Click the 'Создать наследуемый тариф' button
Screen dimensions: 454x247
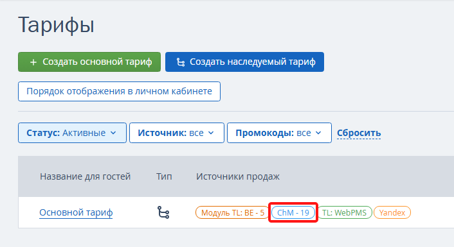pos(244,62)
